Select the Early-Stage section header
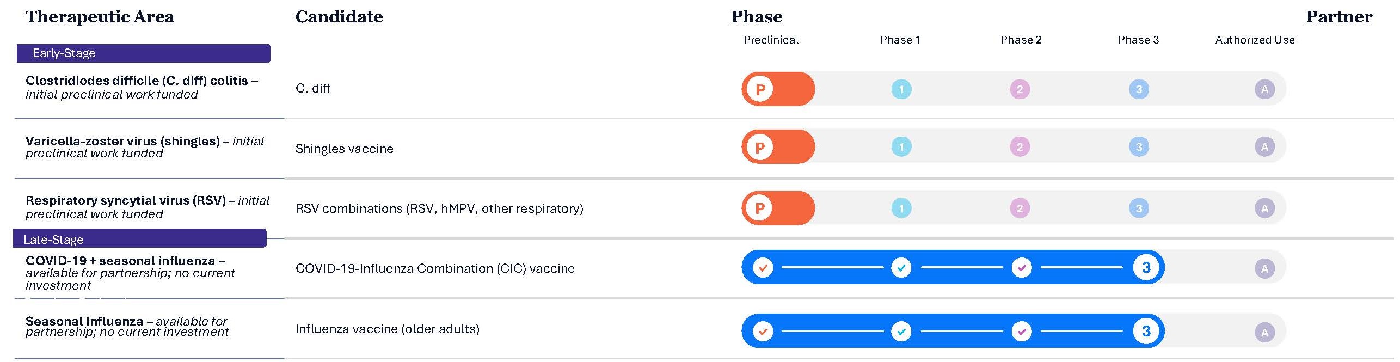 [144, 53]
